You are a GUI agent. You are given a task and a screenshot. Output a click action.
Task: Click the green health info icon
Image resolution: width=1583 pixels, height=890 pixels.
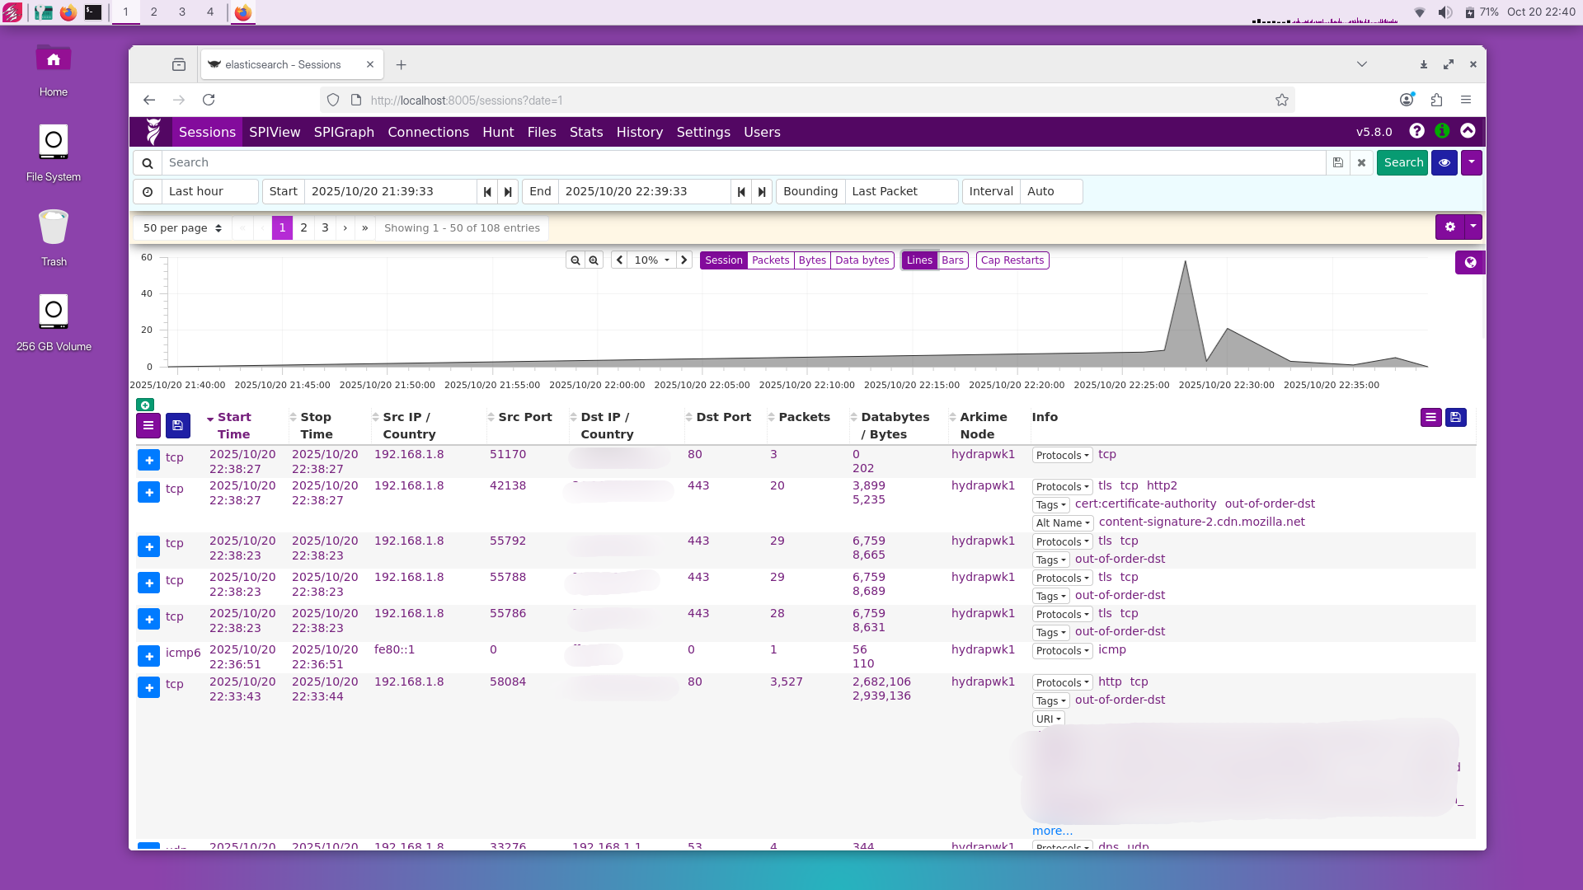1442,131
